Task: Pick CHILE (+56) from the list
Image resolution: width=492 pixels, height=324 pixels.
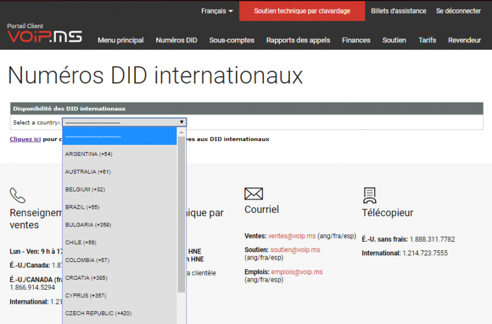Action: pyautogui.click(x=119, y=242)
